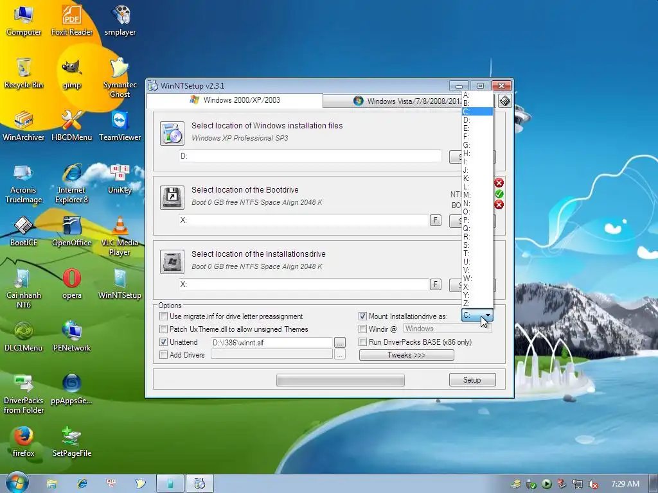The image size is (658, 493).
Task: Open HBCDMenu shortcut
Action: click(72, 126)
